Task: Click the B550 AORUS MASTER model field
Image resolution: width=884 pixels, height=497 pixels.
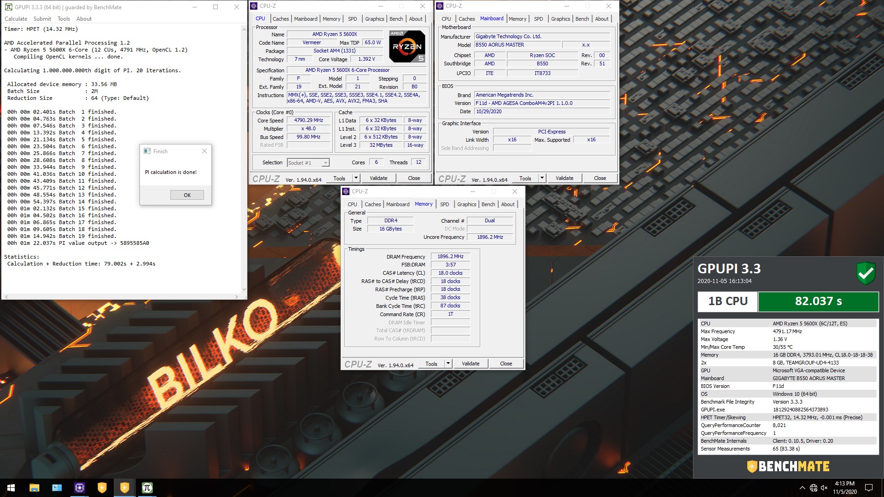Action: coord(518,45)
